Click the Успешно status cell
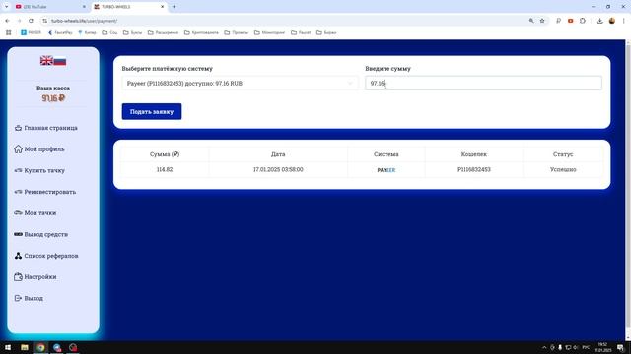The image size is (631, 354). (563, 169)
